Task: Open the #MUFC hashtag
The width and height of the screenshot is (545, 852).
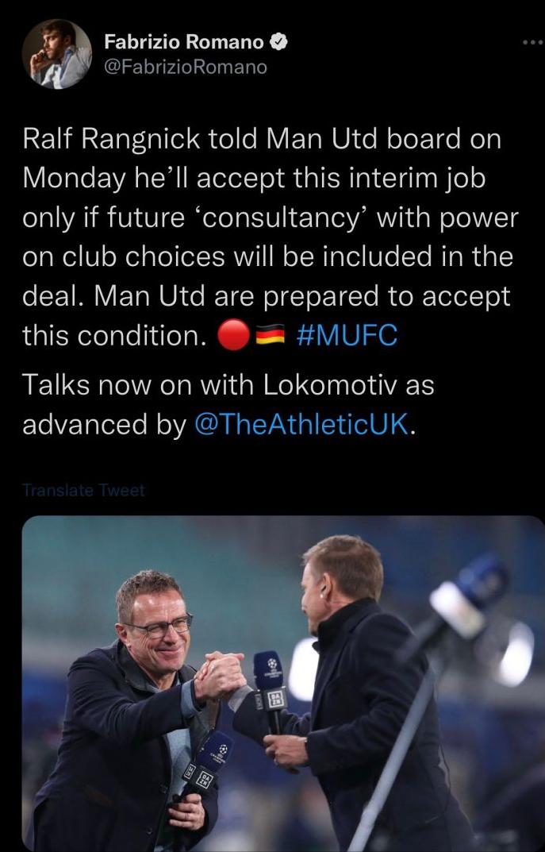Action: point(345,336)
